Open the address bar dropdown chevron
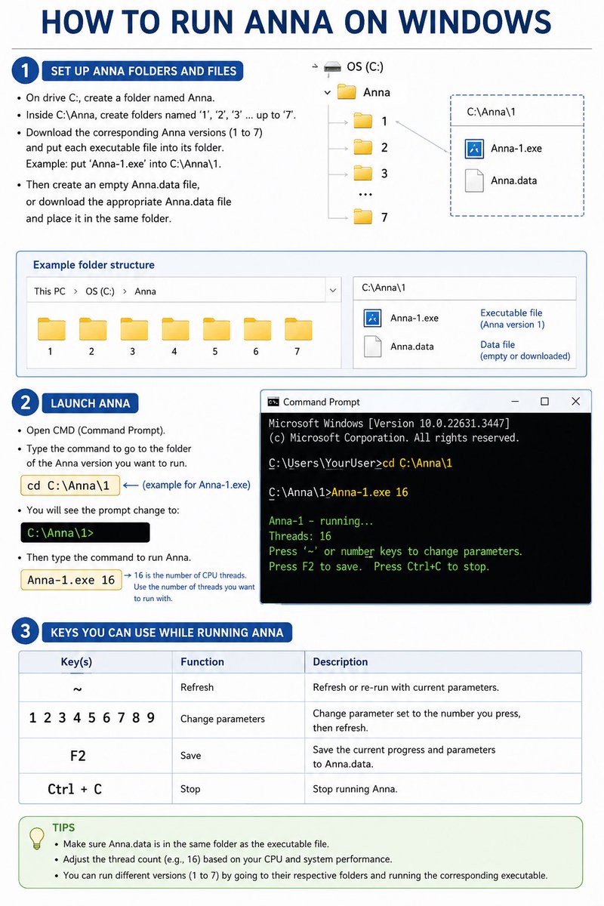This screenshot has width=604, height=906. [333, 291]
